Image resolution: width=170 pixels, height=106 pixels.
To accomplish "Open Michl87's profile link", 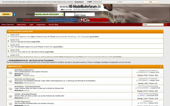I will (28, 52).
